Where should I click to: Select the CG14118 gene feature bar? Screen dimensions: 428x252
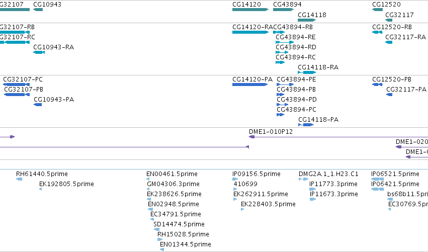[307, 20]
